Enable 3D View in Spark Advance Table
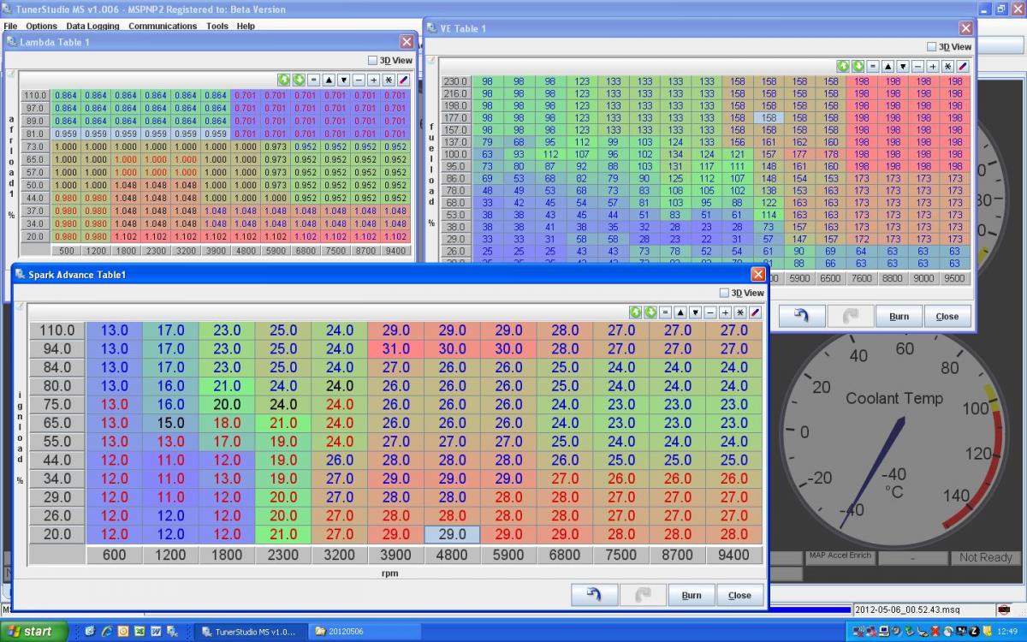The image size is (1027, 642). point(724,293)
